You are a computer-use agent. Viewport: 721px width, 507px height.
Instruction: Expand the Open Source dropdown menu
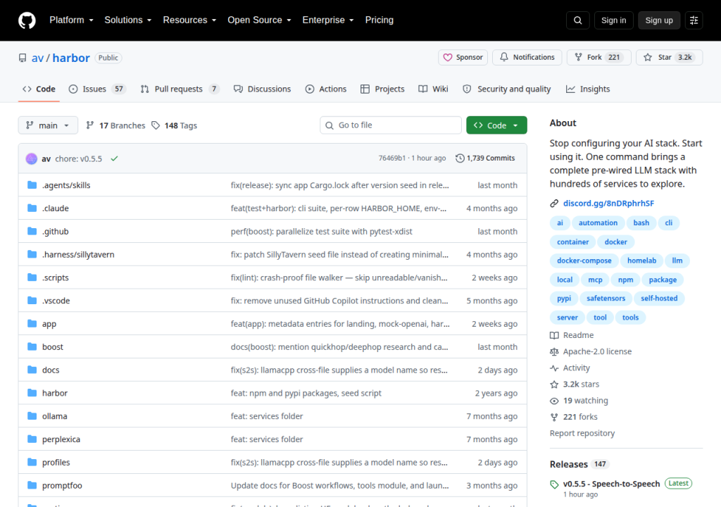[259, 20]
